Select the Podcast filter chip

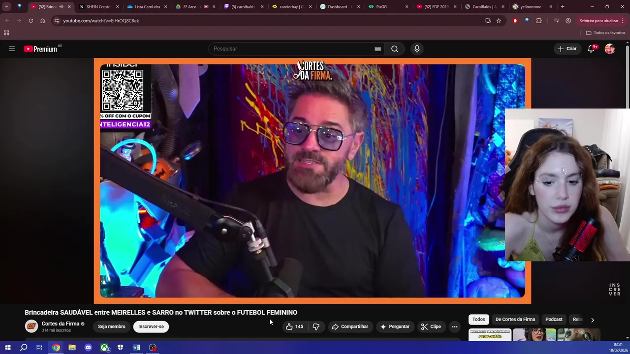(554, 320)
